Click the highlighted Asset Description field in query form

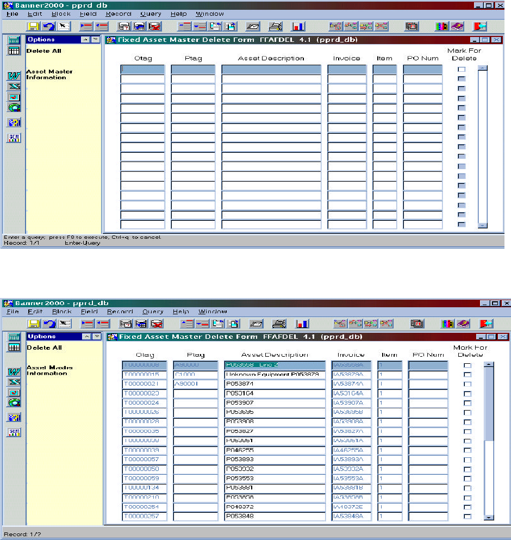271,69
